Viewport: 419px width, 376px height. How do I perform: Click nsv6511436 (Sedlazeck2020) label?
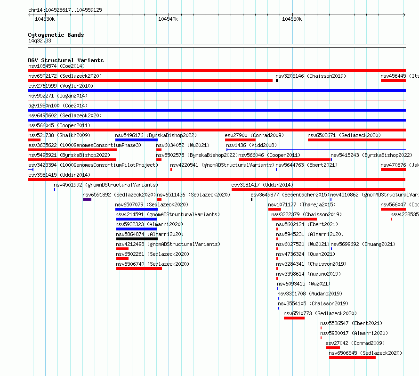coord(193,195)
